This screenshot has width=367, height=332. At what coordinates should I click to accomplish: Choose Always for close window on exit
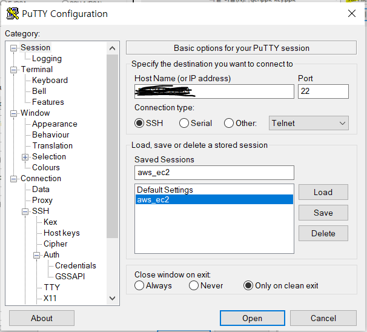[x=139, y=285]
